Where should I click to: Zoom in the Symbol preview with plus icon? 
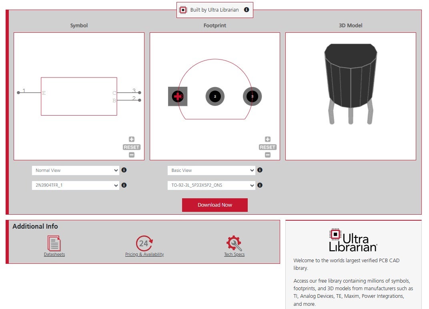point(132,140)
